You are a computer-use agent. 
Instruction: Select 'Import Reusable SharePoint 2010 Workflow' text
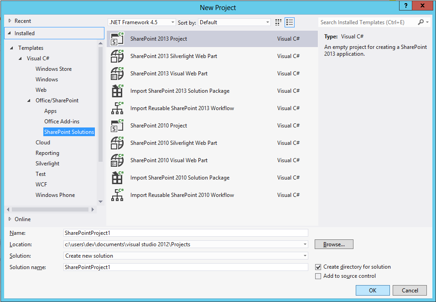[x=182, y=195]
